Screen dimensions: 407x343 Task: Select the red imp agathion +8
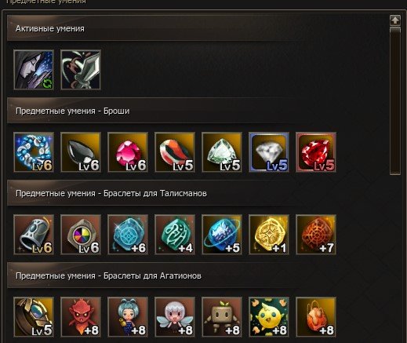pyautogui.click(x=81, y=317)
